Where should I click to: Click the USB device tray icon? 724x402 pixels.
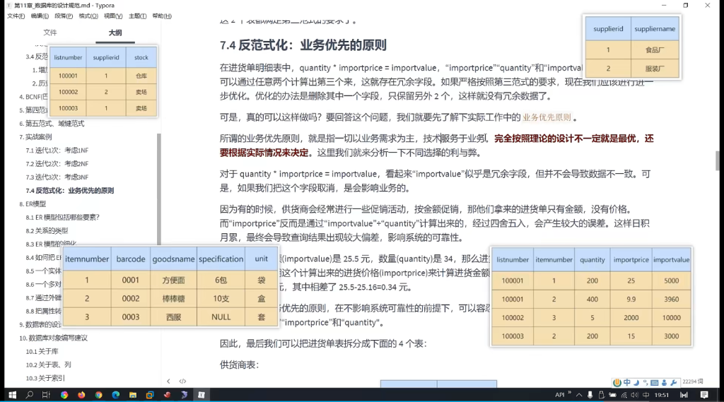click(601, 395)
